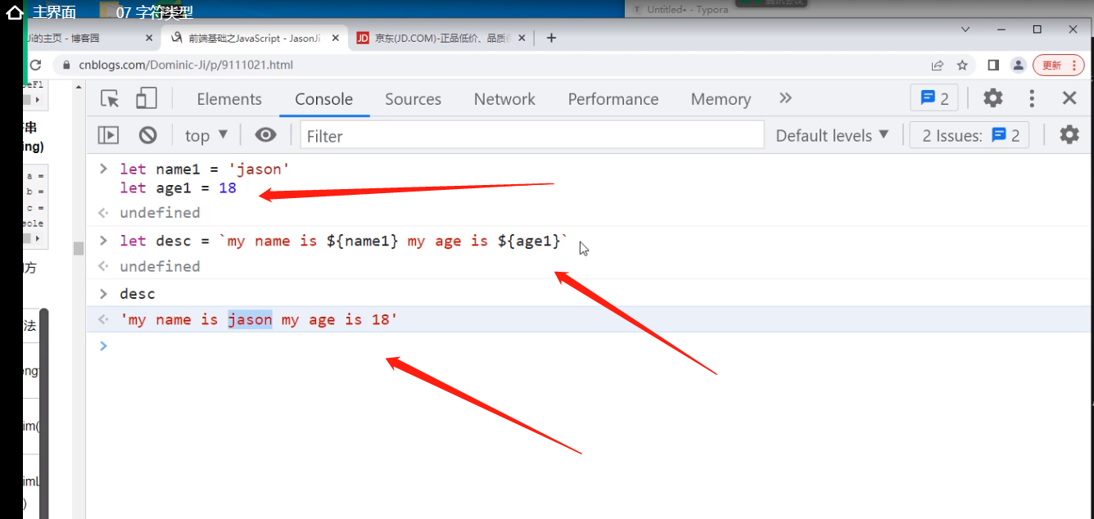Toggle the live expression eye icon
The width and height of the screenshot is (1094, 519).
pyautogui.click(x=265, y=135)
